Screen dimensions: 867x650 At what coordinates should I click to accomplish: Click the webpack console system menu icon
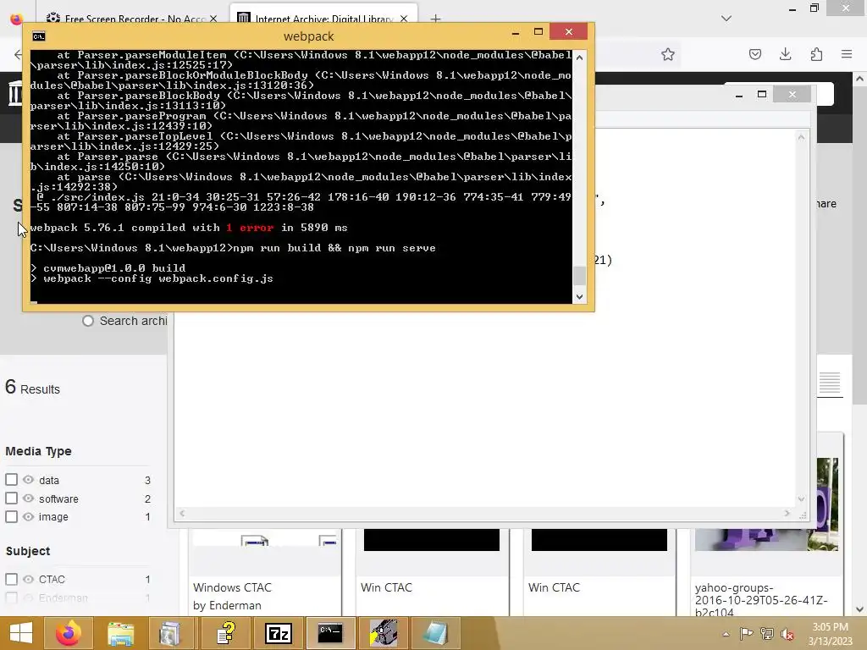click(39, 36)
